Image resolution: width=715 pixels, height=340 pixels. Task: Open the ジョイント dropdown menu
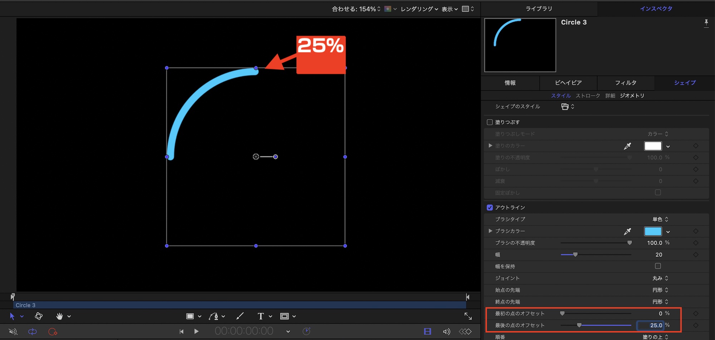pyautogui.click(x=660, y=278)
